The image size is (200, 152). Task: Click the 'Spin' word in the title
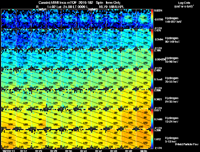pos(100,3)
